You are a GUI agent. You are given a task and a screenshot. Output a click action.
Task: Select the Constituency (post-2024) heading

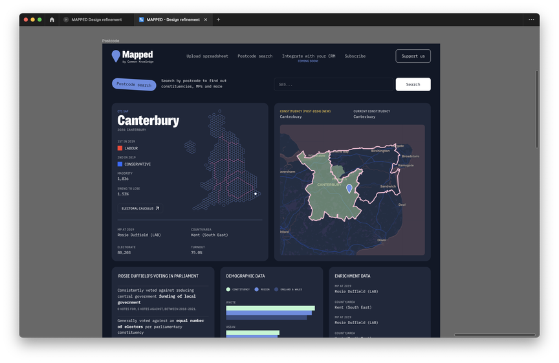click(x=305, y=111)
